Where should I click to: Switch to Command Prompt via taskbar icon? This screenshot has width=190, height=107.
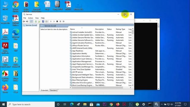tap(150, 104)
